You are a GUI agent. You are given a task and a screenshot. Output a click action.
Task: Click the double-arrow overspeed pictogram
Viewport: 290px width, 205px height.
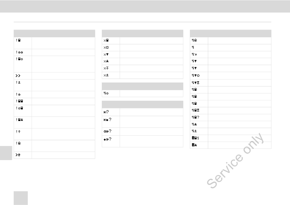click(x=18, y=76)
